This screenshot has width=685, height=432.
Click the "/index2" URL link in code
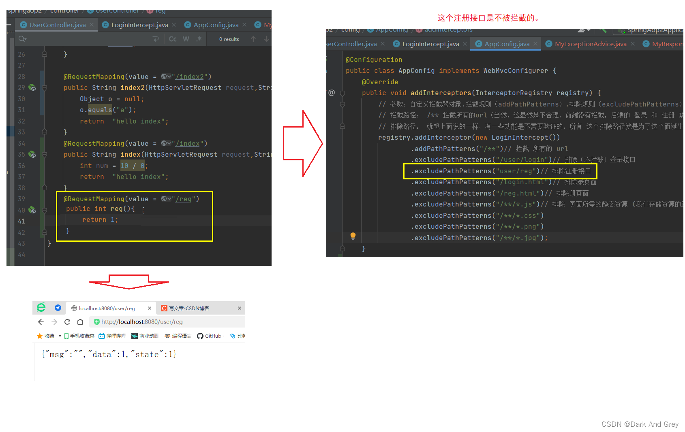click(190, 77)
